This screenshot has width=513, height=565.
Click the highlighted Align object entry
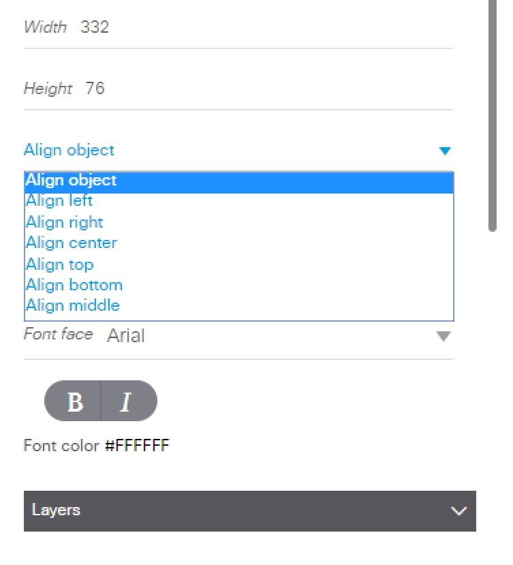pos(70,180)
